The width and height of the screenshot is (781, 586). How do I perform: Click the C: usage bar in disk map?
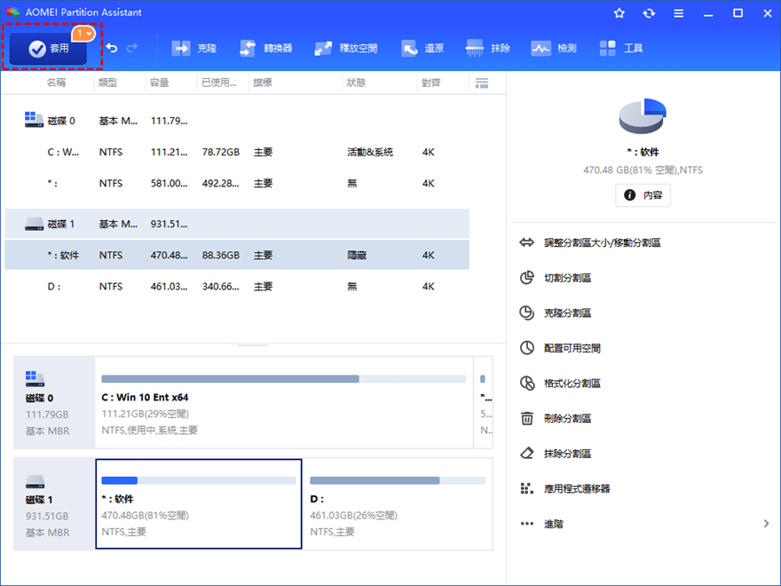tap(283, 379)
